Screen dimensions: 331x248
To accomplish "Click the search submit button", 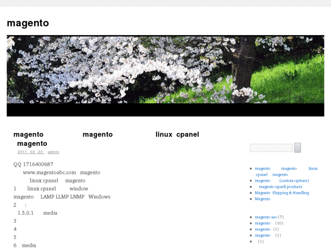I will tap(297, 147).
